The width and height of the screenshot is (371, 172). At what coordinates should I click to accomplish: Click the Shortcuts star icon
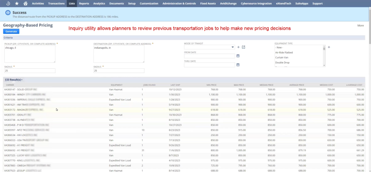(17, 3)
